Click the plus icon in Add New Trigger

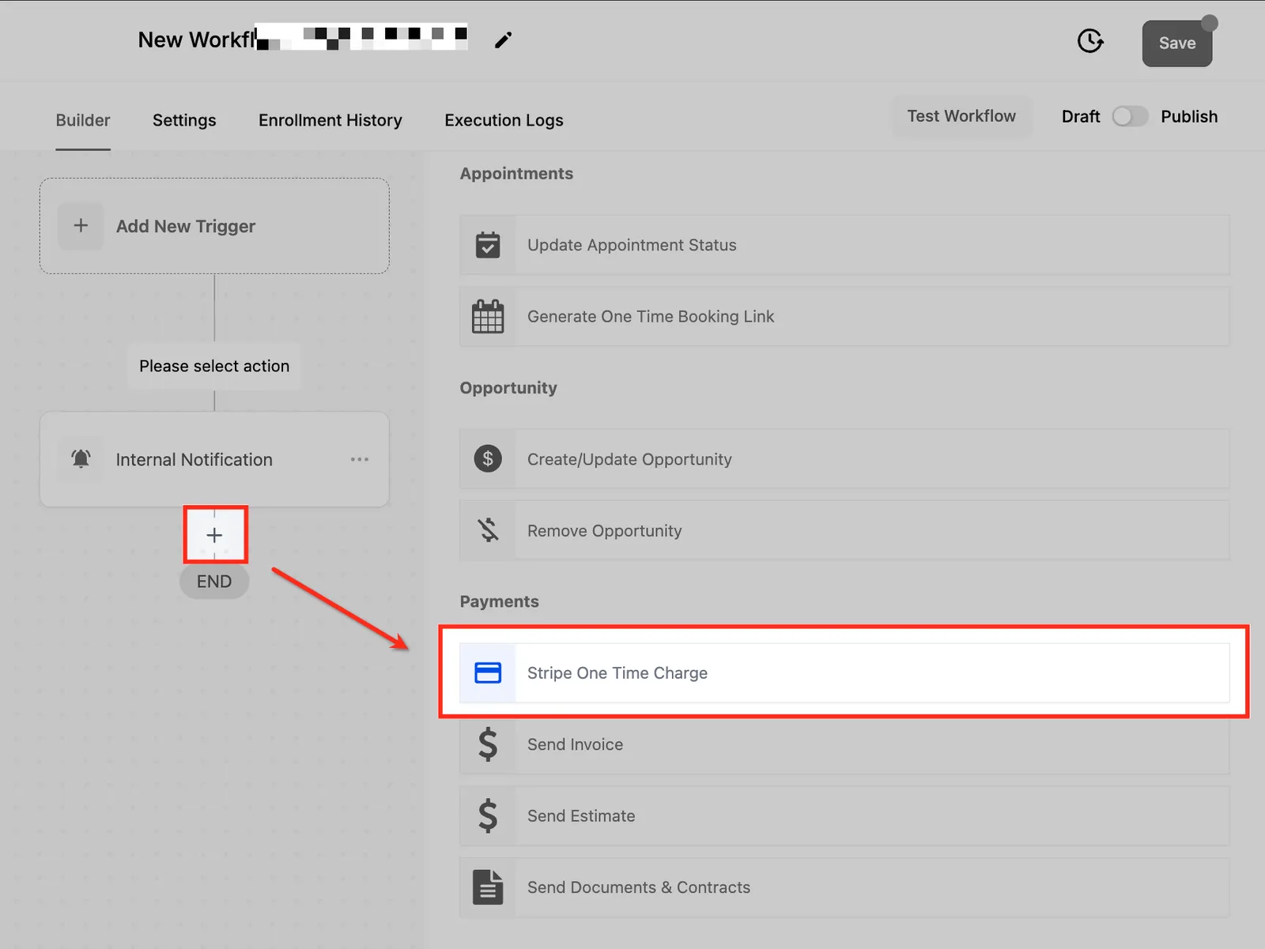(x=81, y=226)
